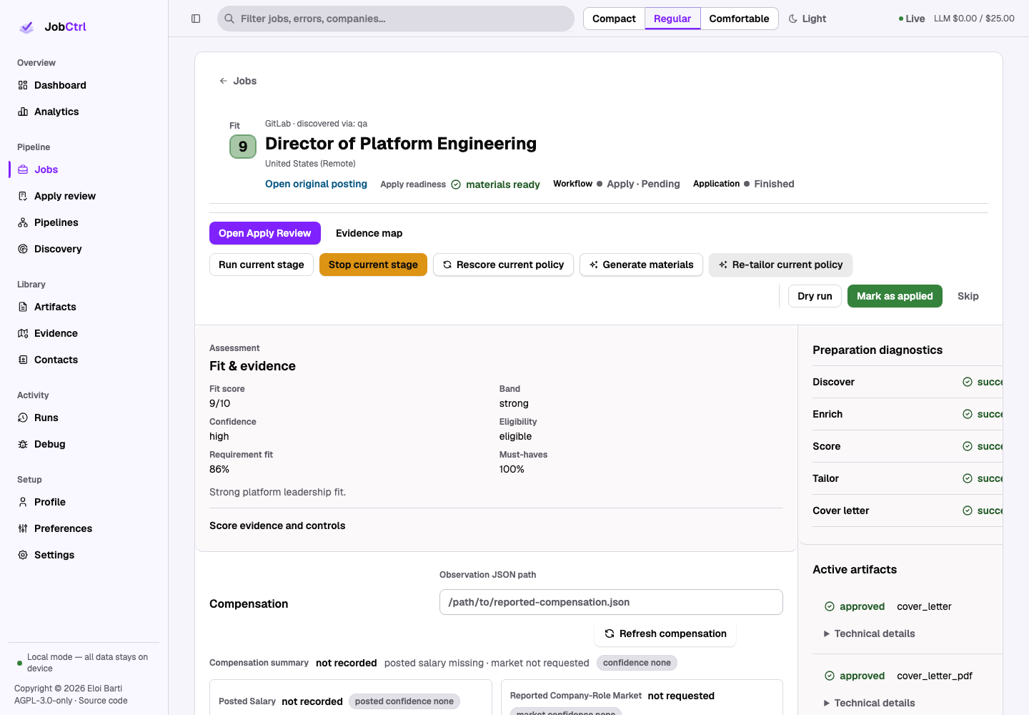Open original posting link
Image resolution: width=1029 pixels, height=715 pixels.
pos(316,184)
